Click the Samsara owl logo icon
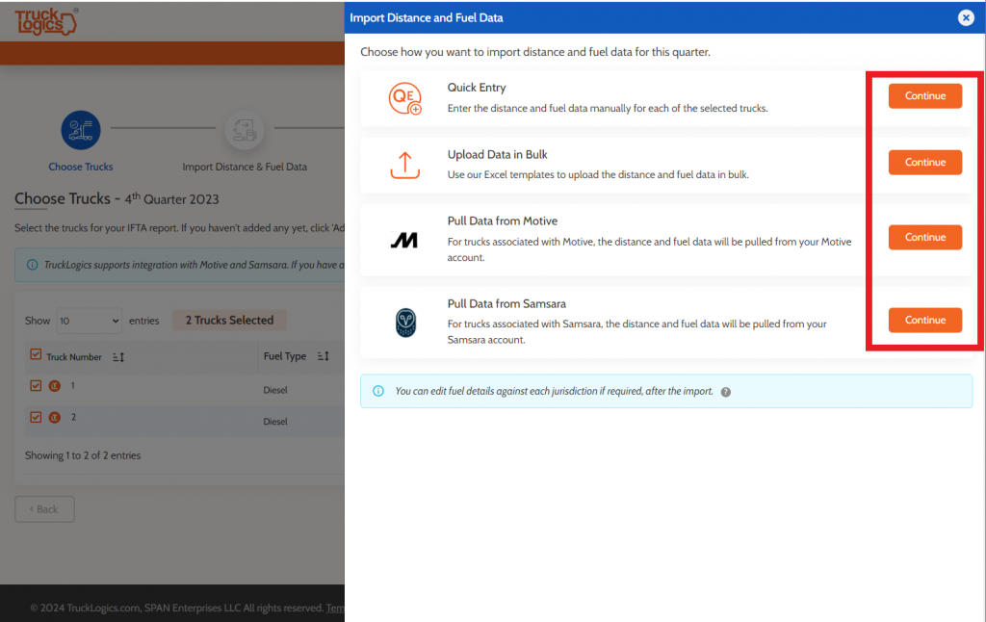 point(405,323)
